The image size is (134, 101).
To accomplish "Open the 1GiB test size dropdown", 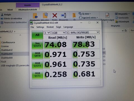I will pos(59,33).
